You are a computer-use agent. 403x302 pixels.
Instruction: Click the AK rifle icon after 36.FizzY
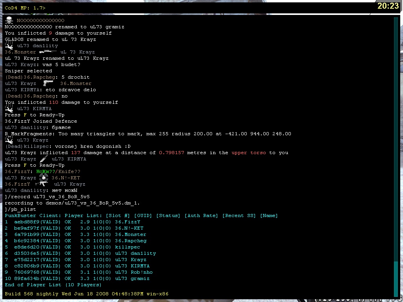pos(42,184)
